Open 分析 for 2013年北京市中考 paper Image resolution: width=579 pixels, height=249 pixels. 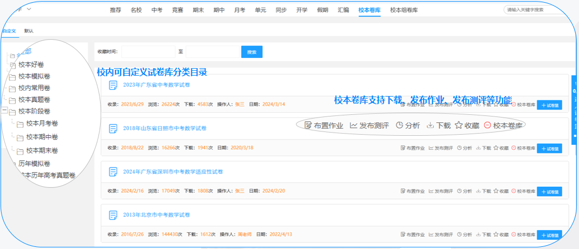[x=464, y=235]
